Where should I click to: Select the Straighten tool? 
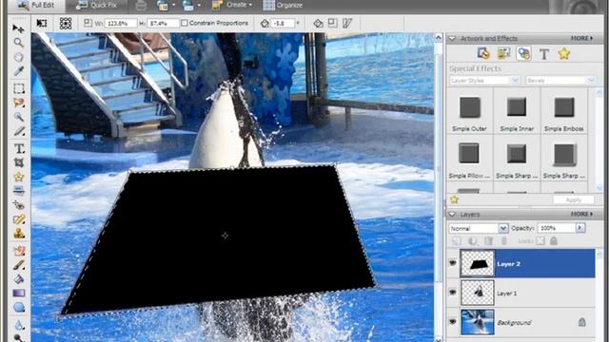tap(19, 190)
